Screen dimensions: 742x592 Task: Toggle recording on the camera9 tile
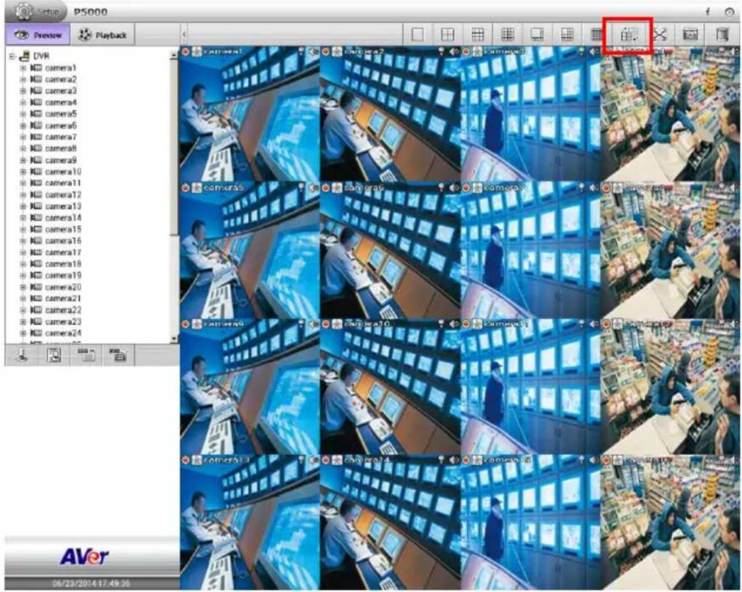click(185, 324)
